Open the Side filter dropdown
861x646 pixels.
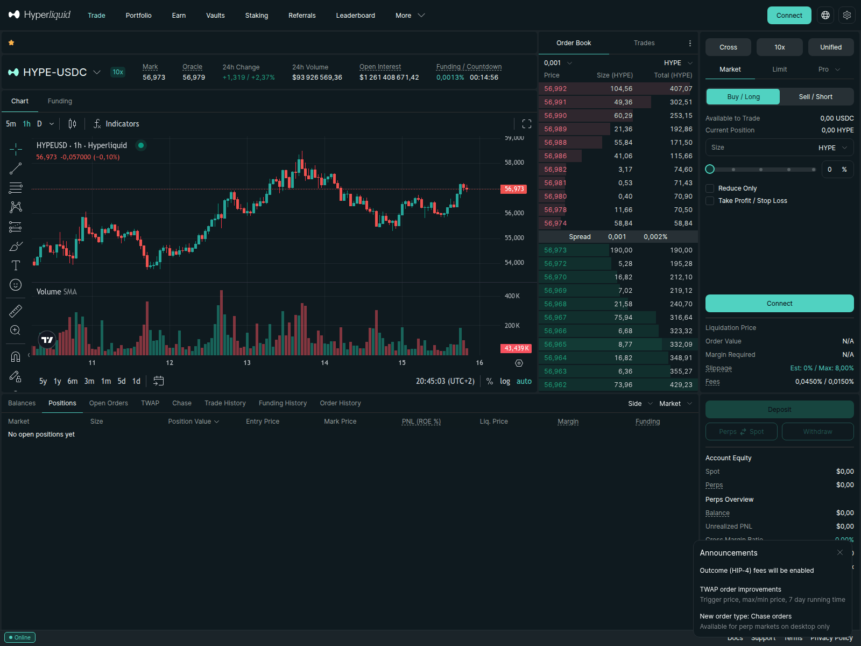(x=640, y=404)
